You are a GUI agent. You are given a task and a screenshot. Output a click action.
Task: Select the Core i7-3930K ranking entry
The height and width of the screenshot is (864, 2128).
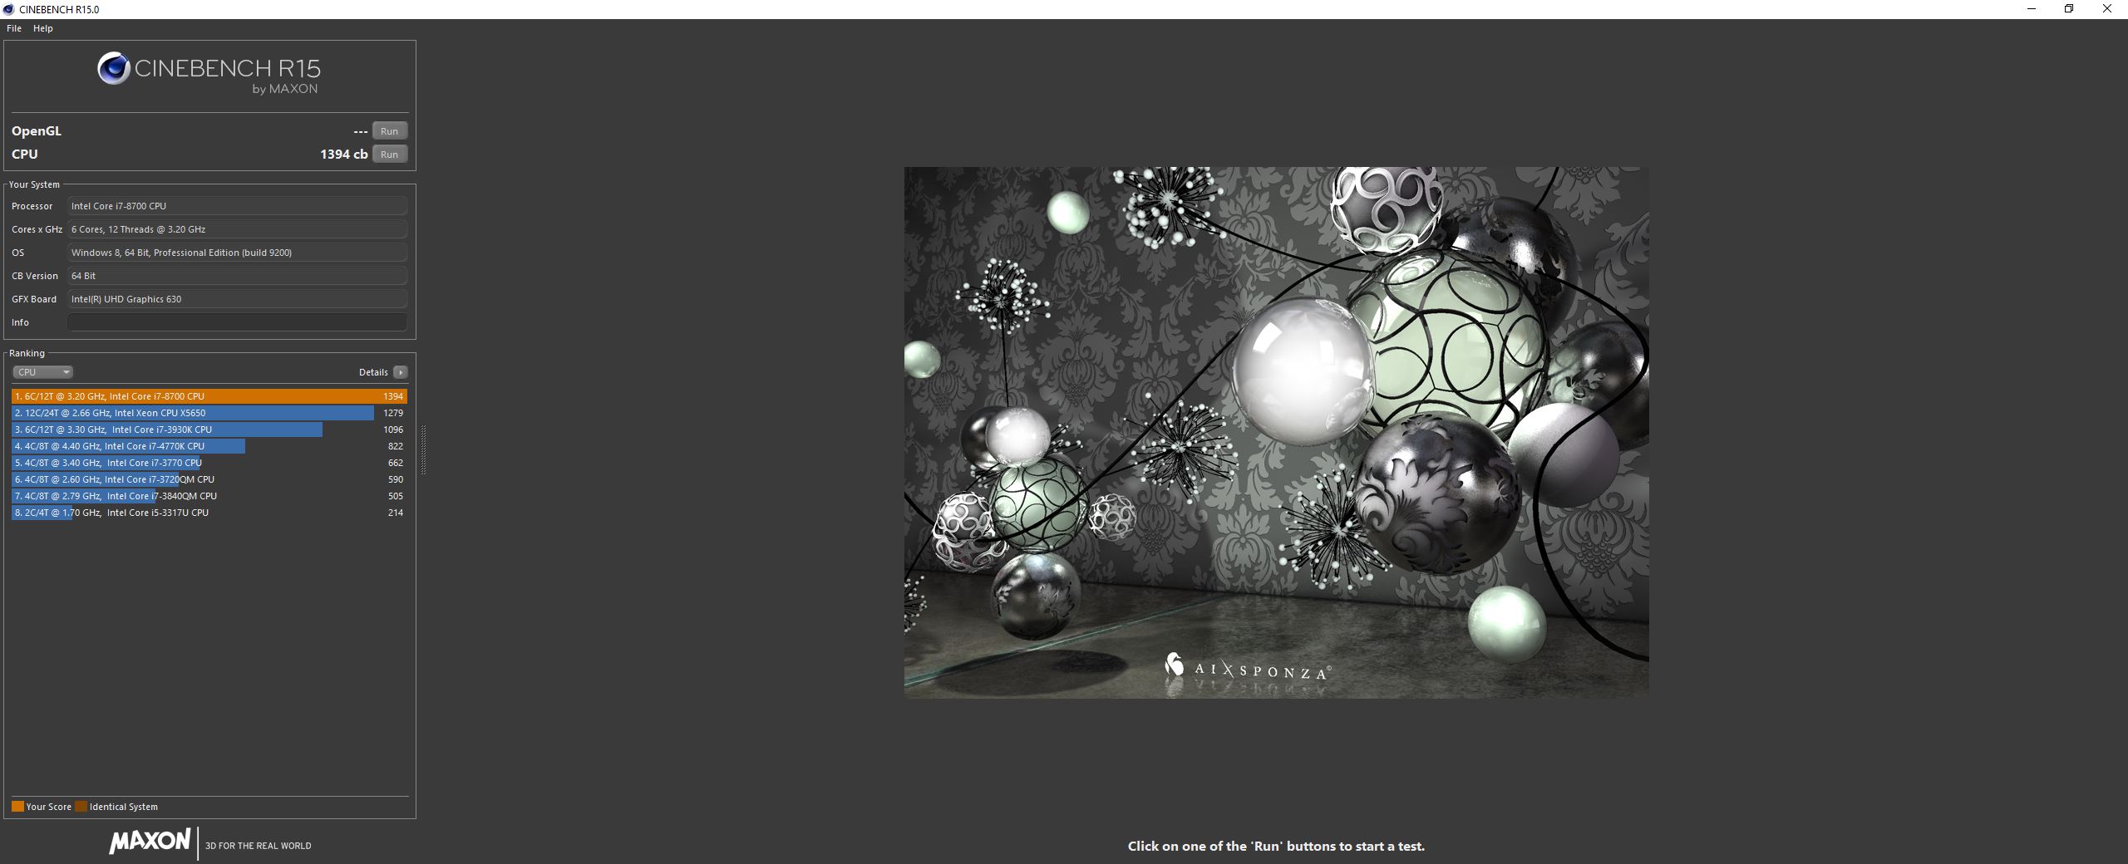[209, 430]
